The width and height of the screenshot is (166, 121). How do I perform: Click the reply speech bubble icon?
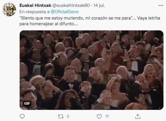coord(22,116)
